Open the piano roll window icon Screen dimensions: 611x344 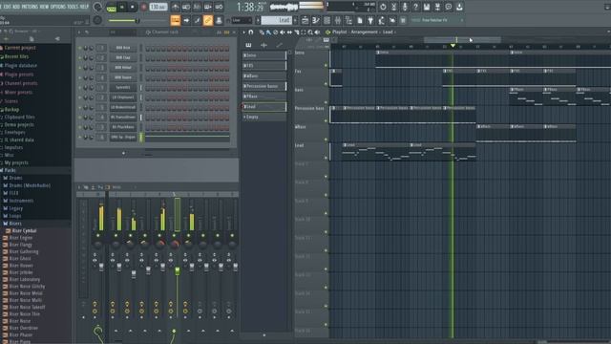pyautogui.click(x=316, y=20)
